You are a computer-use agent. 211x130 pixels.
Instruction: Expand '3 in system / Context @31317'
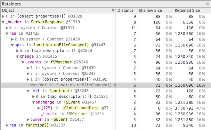pos(7,28)
